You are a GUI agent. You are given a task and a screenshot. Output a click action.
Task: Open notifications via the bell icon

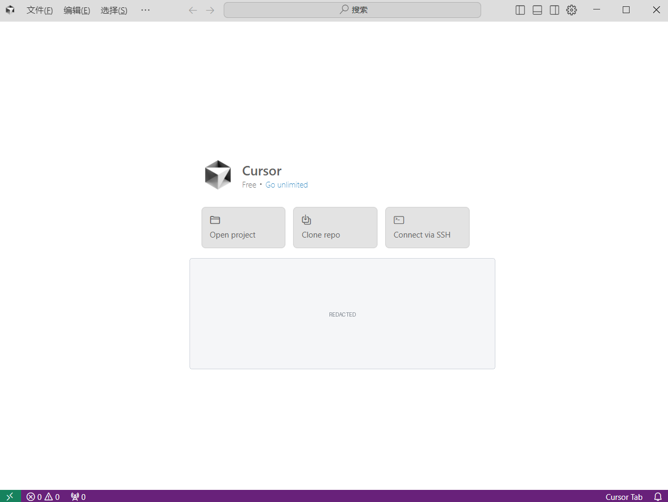658,496
